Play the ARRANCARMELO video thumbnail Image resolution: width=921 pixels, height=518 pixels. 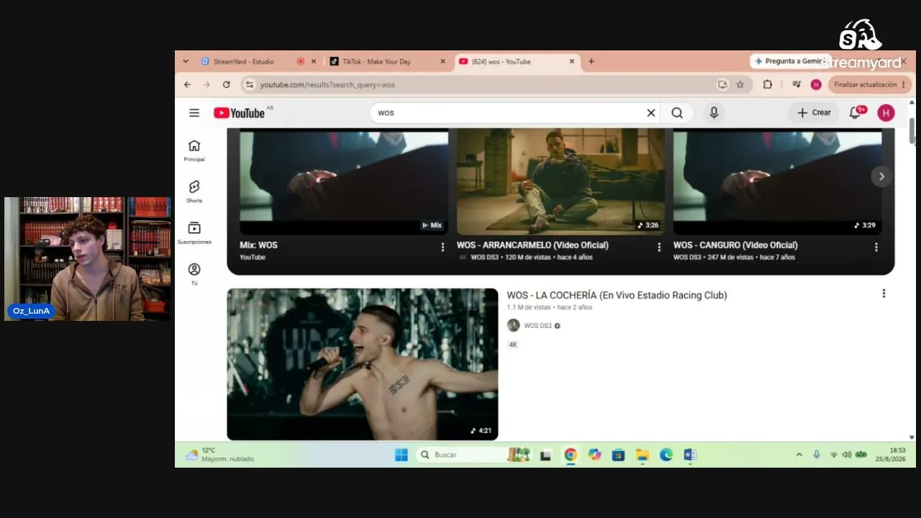561,182
